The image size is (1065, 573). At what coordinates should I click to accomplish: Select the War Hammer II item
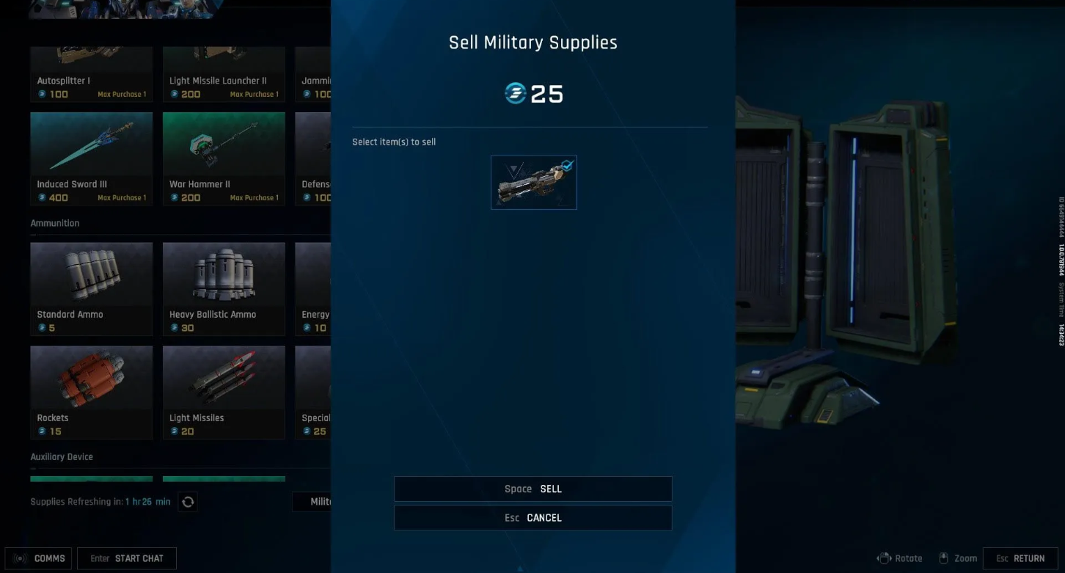[x=224, y=158]
